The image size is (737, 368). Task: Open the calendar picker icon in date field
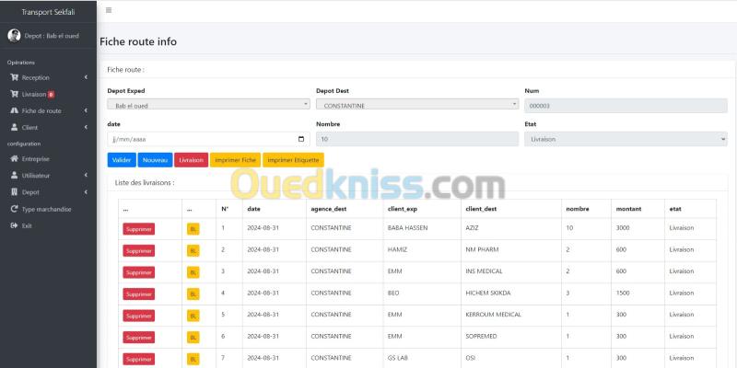click(301, 140)
